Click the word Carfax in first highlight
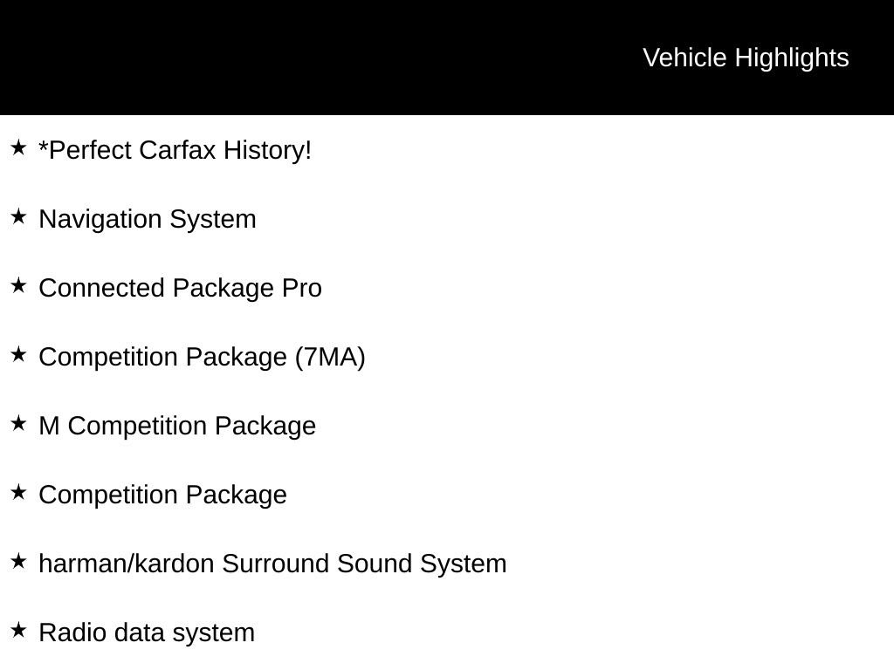 coord(177,150)
